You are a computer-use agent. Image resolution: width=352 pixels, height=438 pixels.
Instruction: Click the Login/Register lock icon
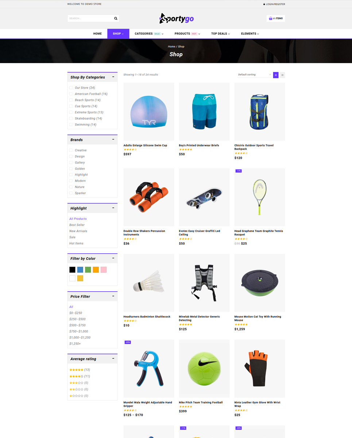coord(264,4)
